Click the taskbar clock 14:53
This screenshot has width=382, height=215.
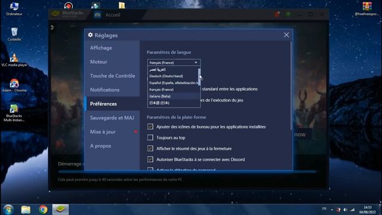tap(368, 210)
